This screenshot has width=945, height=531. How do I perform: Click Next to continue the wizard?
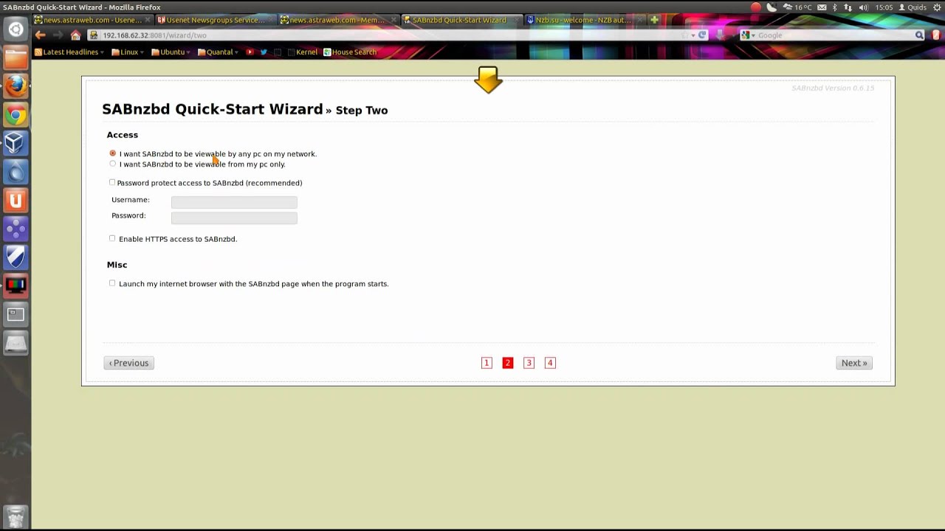click(854, 363)
